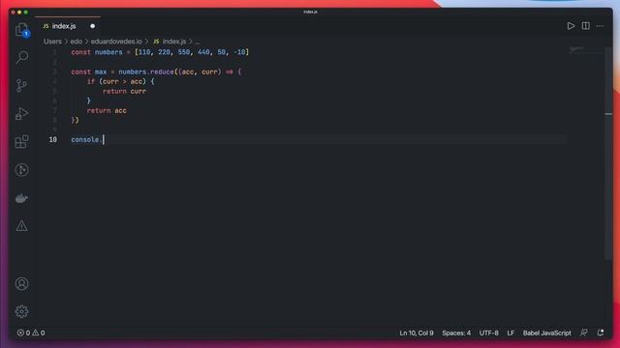
Task: Click the JS file icon on index.js tab
Action: tap(46, 26)
